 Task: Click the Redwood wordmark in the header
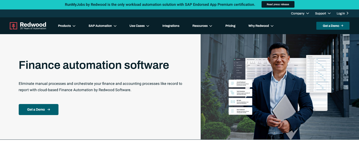tap(33, 24)
